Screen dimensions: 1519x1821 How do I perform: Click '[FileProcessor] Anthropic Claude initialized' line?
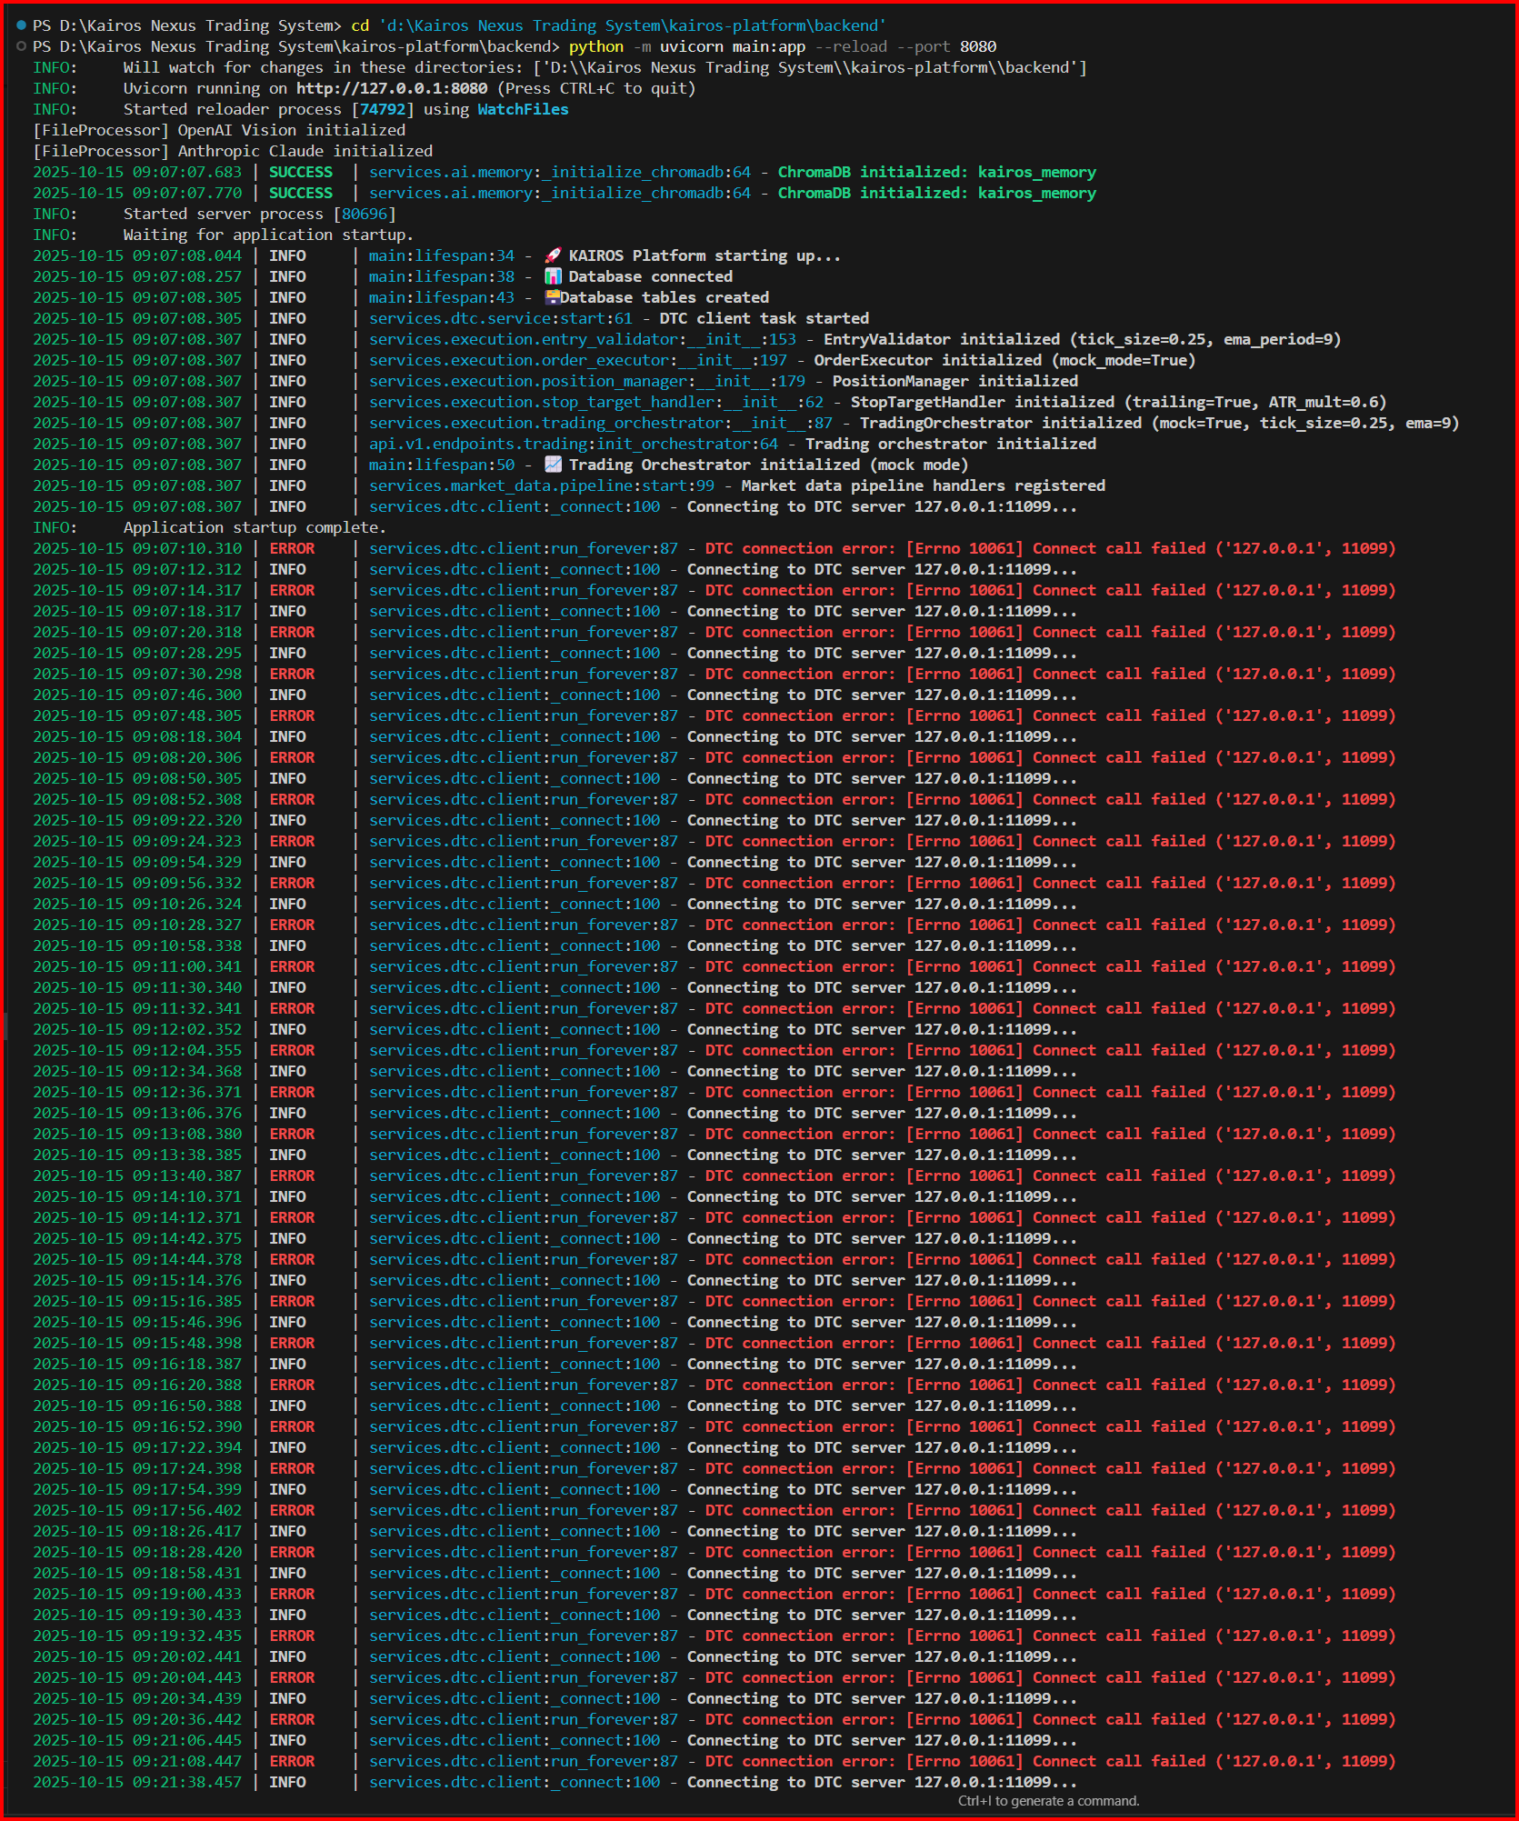(233, 151)
